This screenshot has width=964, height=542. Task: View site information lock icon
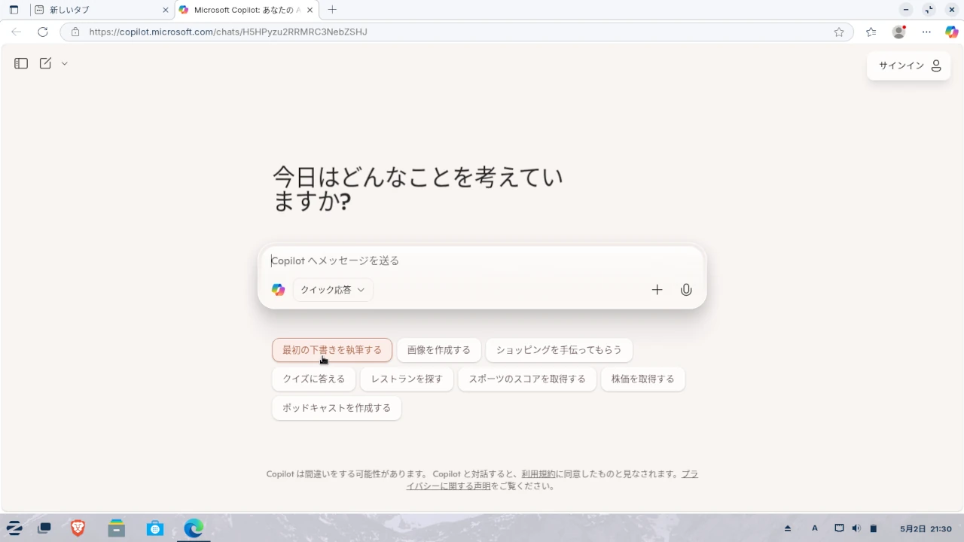pyautogui.click(x=75, y=32)
